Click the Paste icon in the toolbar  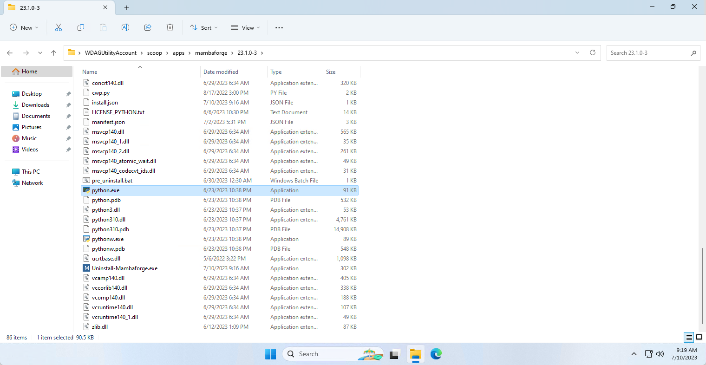click(103, 27)
